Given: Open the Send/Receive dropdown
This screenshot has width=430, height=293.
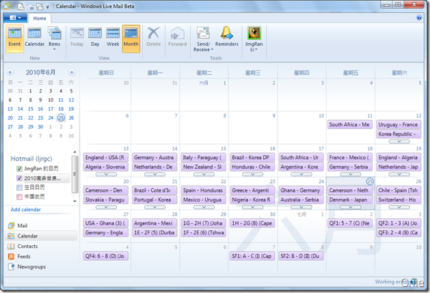Looking at the screenshot, I should [203, 39].
